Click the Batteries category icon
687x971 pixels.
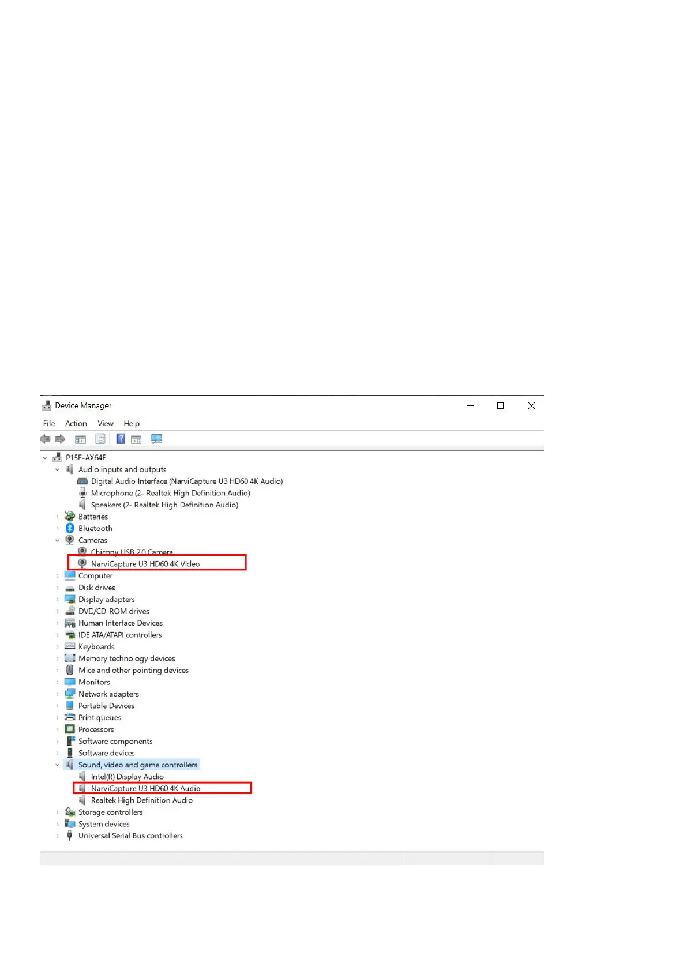coord(70,517)
